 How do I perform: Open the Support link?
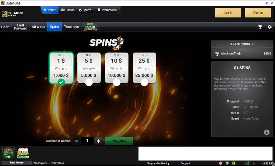pyautogui.click(x=185, y=163)
